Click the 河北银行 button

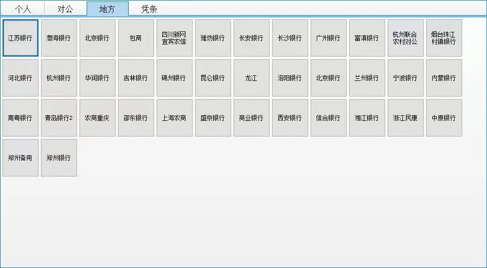coord(20,78)
